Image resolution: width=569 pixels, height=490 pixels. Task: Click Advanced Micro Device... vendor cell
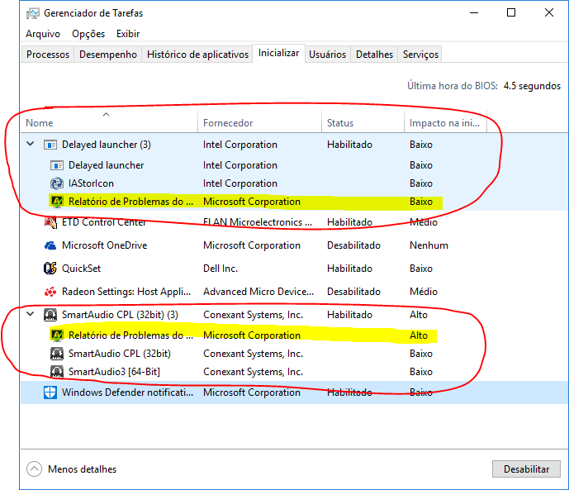[x=258, y=292]
